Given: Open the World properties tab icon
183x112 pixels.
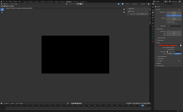Looking at the screenshot, I should (153, 20).
